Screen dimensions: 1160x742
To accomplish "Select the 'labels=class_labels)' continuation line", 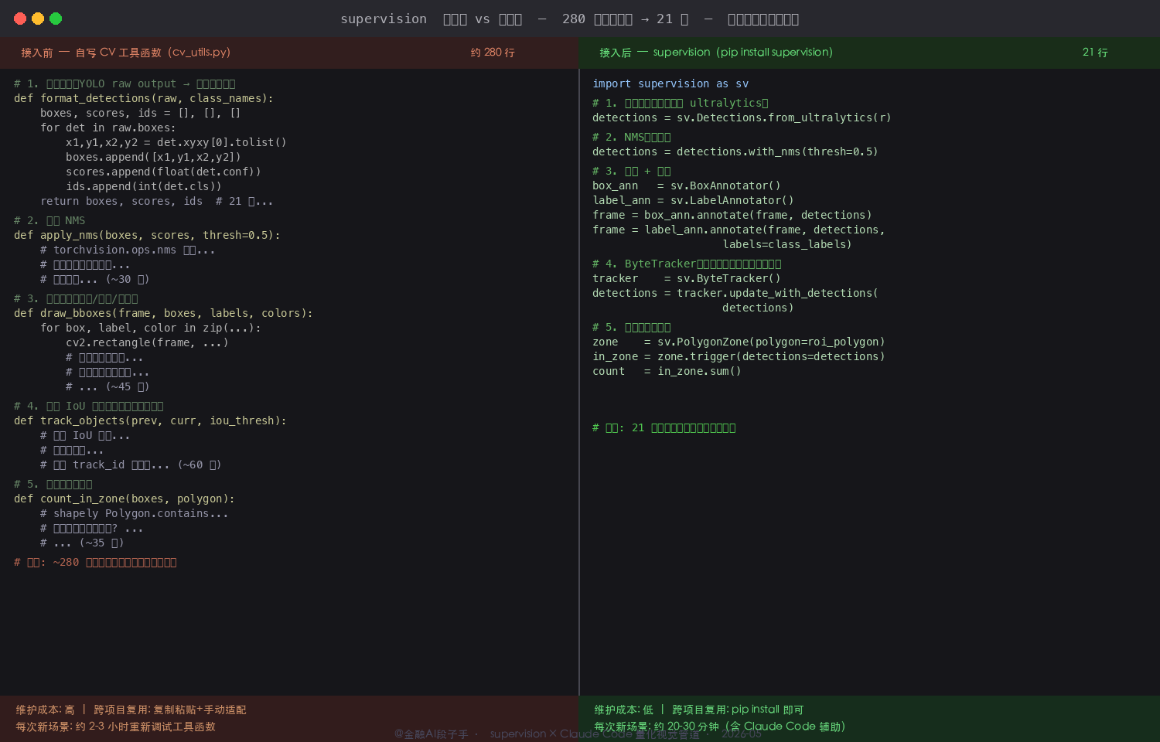I will 787,244.
